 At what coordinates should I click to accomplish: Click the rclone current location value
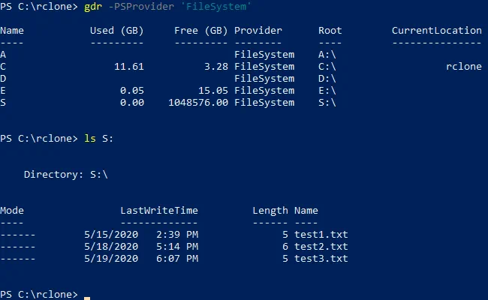(x=463, y=67)
